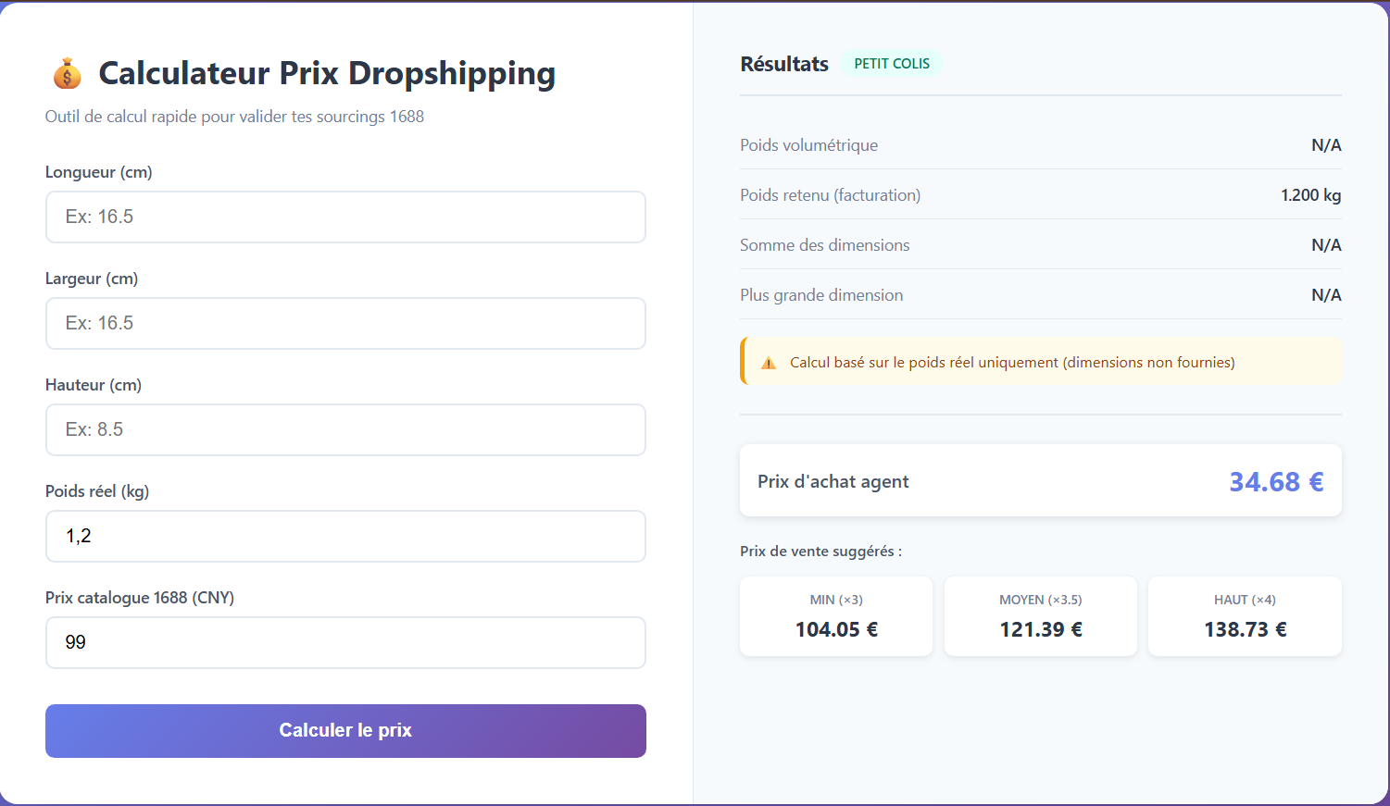Select the MIN (×3) price card

pos(836,616)
